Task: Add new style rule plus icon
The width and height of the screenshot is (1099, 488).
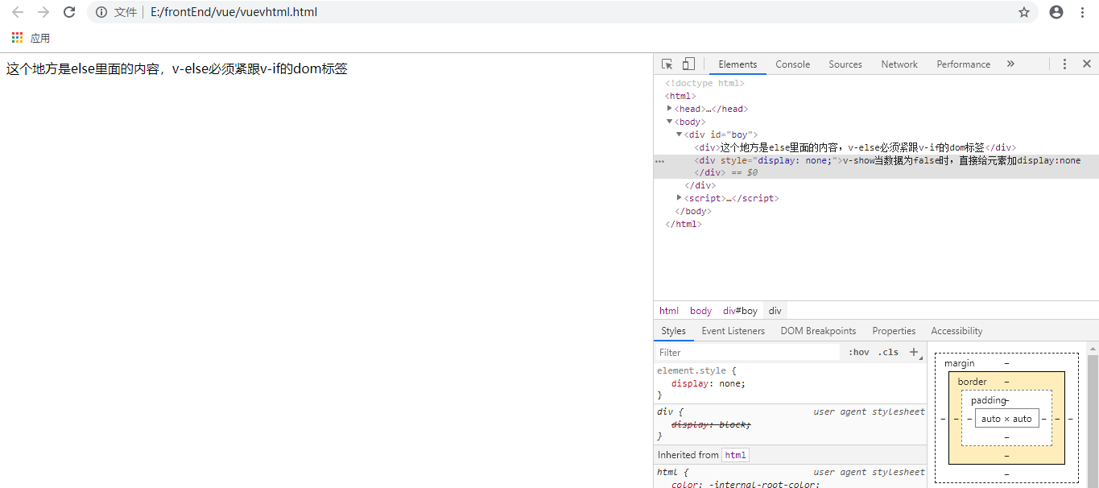Action: [914, 352]
